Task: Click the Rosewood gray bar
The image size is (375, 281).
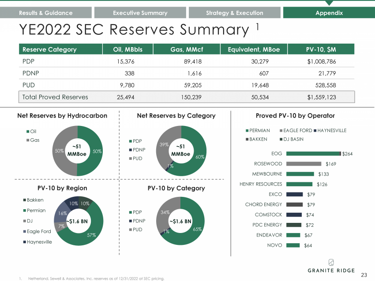Action: pyautogui.click(x=304, y=164)
